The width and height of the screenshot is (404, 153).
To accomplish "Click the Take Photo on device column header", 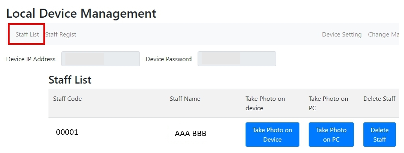I will click(265, 103).
